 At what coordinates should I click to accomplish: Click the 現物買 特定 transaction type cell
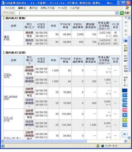tap(29, 34)
